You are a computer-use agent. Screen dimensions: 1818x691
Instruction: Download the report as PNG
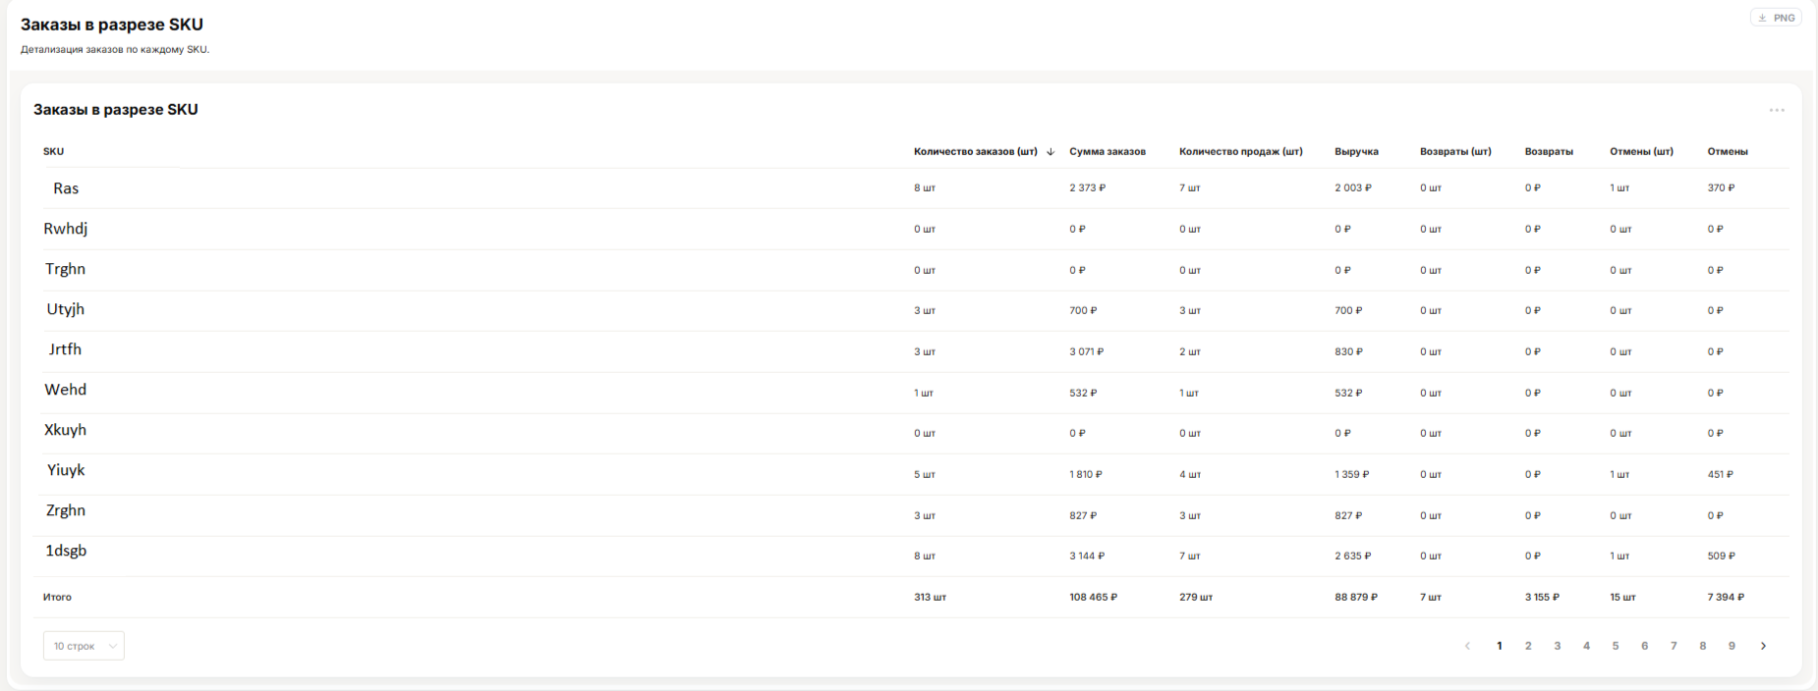click(x=1776, y=18)
